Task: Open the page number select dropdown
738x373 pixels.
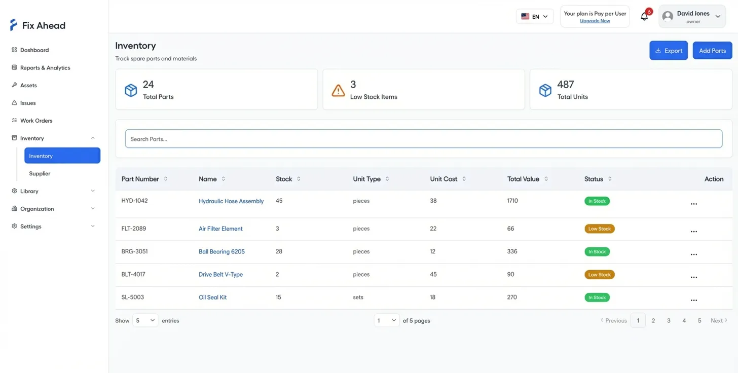Action: [x=386, y=320]
